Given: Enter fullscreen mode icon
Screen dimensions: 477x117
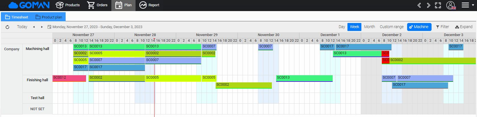Looking at the screenshot, I should coord(438,5).
